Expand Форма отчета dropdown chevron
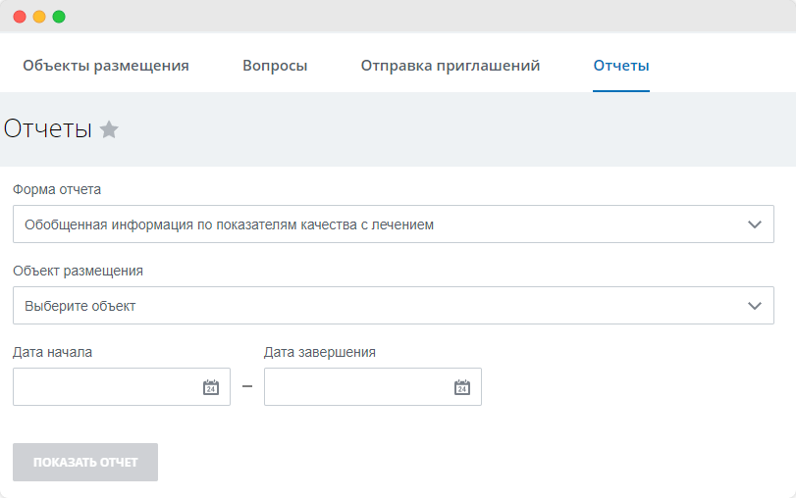The image size is (796, 498). (x=755, y=224)
